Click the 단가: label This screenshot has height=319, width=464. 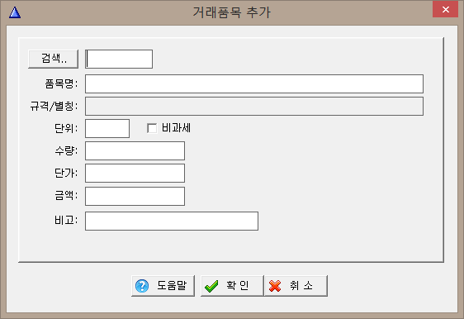(x=66, y=173)
